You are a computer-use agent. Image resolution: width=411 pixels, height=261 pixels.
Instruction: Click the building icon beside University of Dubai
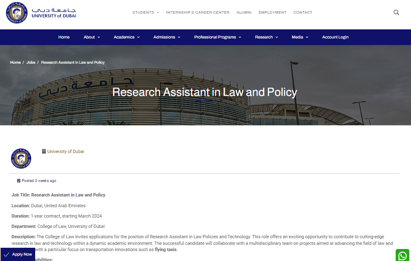click(x=44, y=151)
